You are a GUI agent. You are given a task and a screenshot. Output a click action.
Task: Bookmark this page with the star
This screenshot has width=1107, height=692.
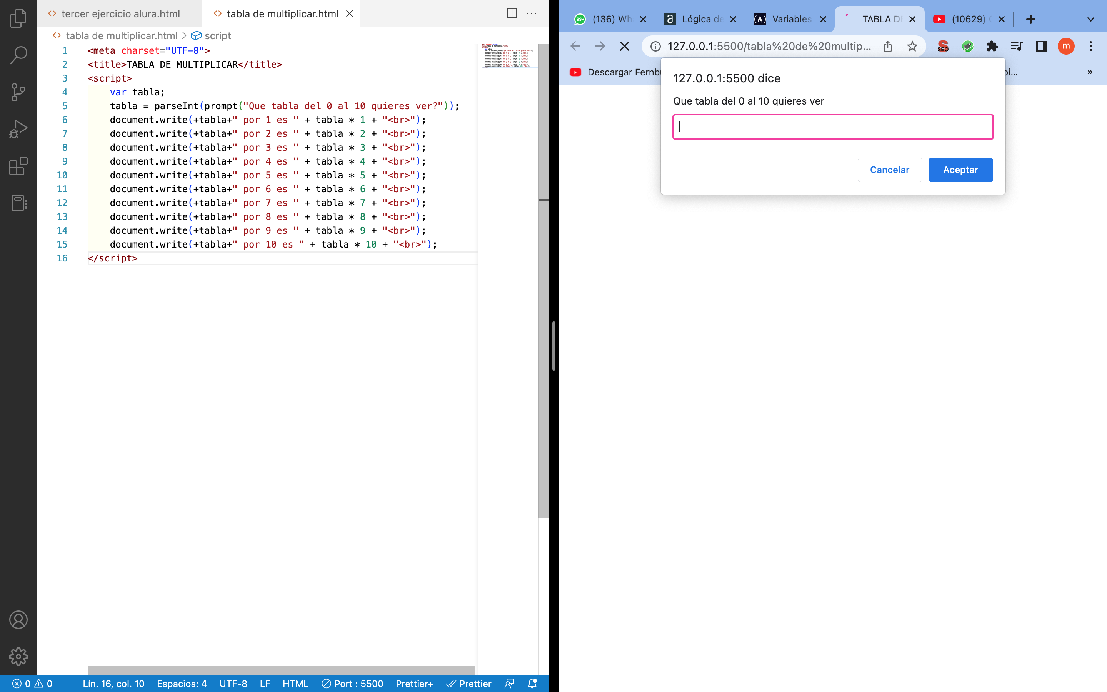click(912, 46)
